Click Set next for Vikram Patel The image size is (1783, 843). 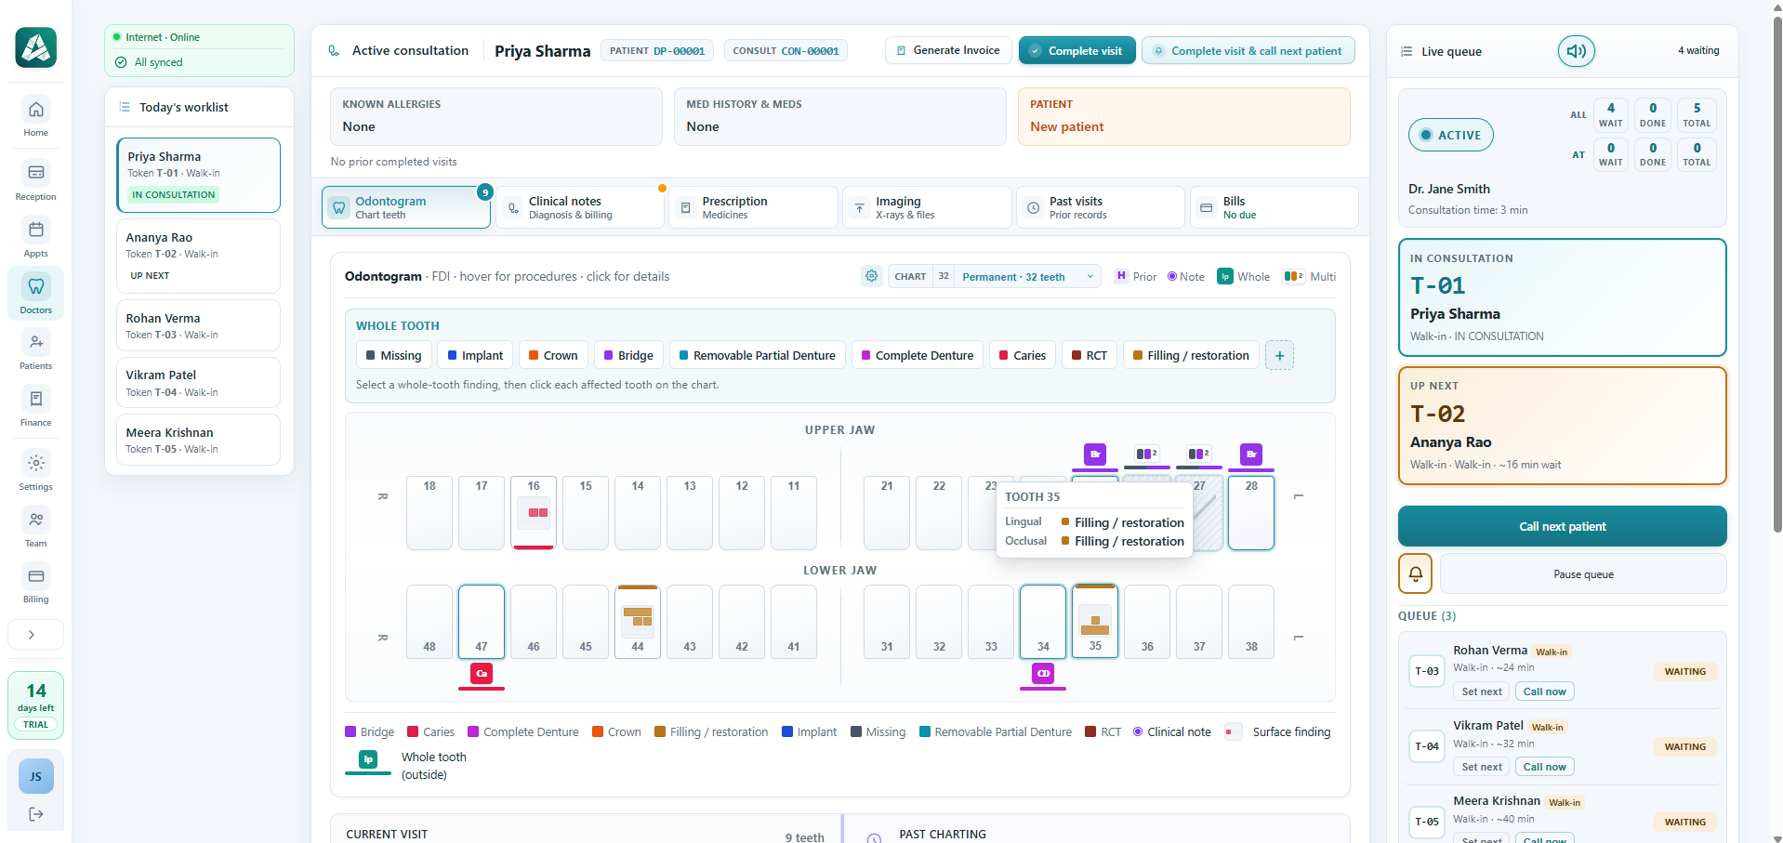point(1481,767)
